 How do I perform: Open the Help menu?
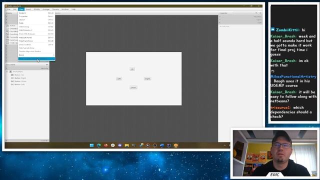73,9
